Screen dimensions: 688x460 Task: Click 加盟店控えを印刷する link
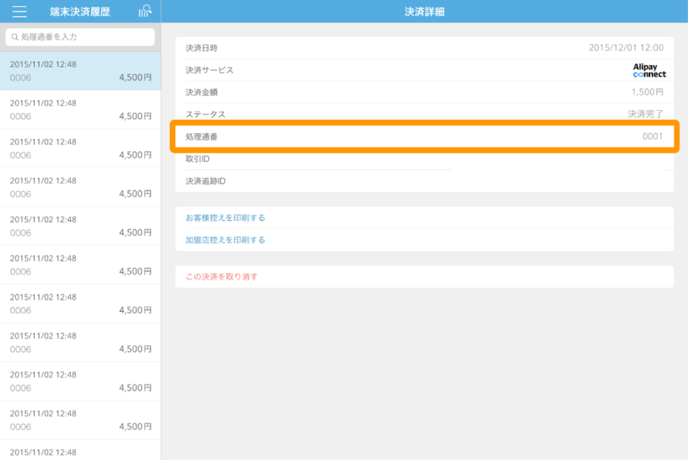click(x=225, y=240)
